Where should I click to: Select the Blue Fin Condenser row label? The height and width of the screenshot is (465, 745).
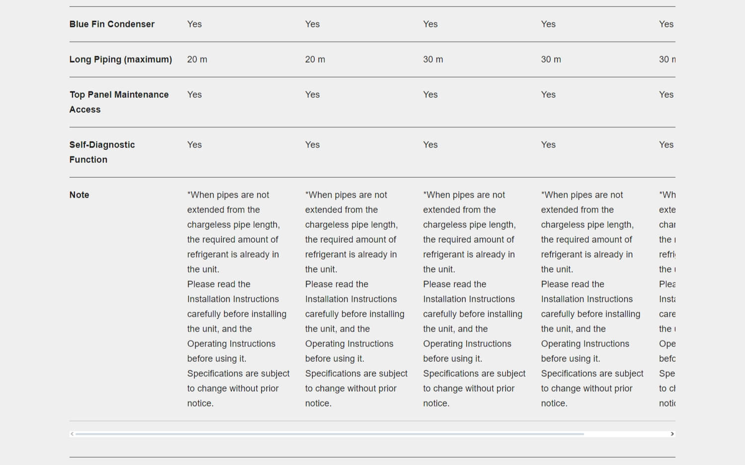pyautogui.click(x=112, y=24)
